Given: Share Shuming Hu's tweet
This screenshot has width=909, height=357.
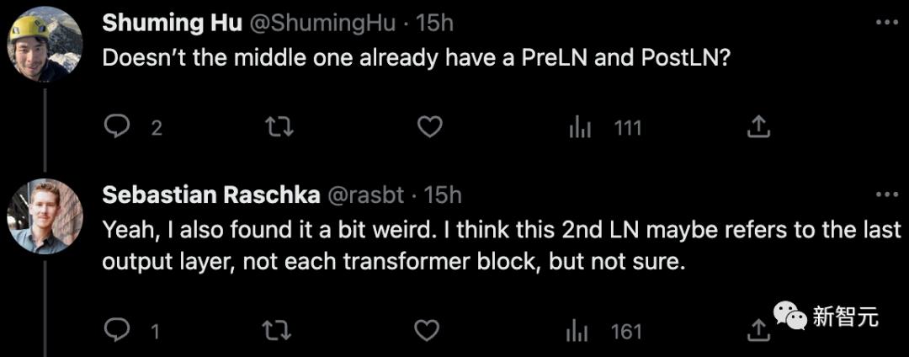Looking at the screenshot, I should 758,127.
